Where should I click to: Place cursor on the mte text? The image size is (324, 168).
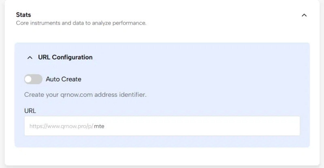[x=100, y=126]
